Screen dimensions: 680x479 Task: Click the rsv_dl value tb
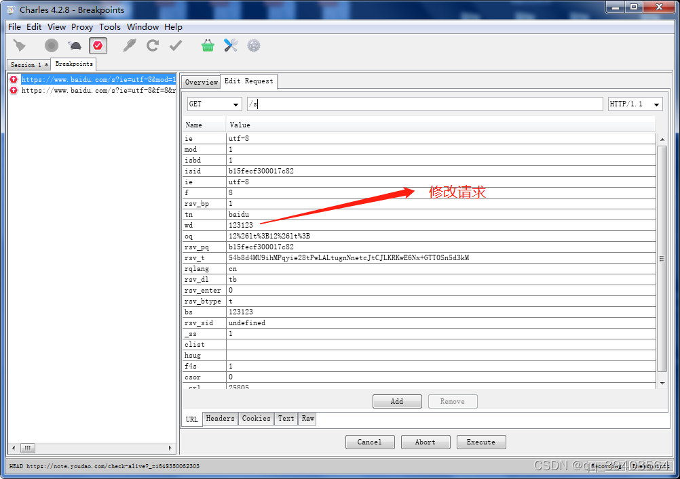(x=441, y=279)
